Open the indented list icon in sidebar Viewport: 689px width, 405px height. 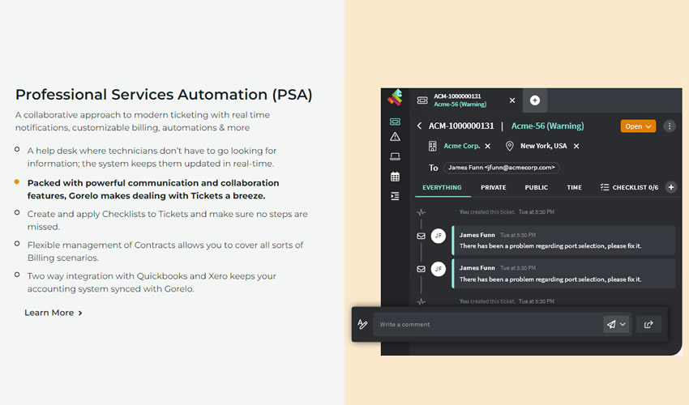(x=395, y=196)
